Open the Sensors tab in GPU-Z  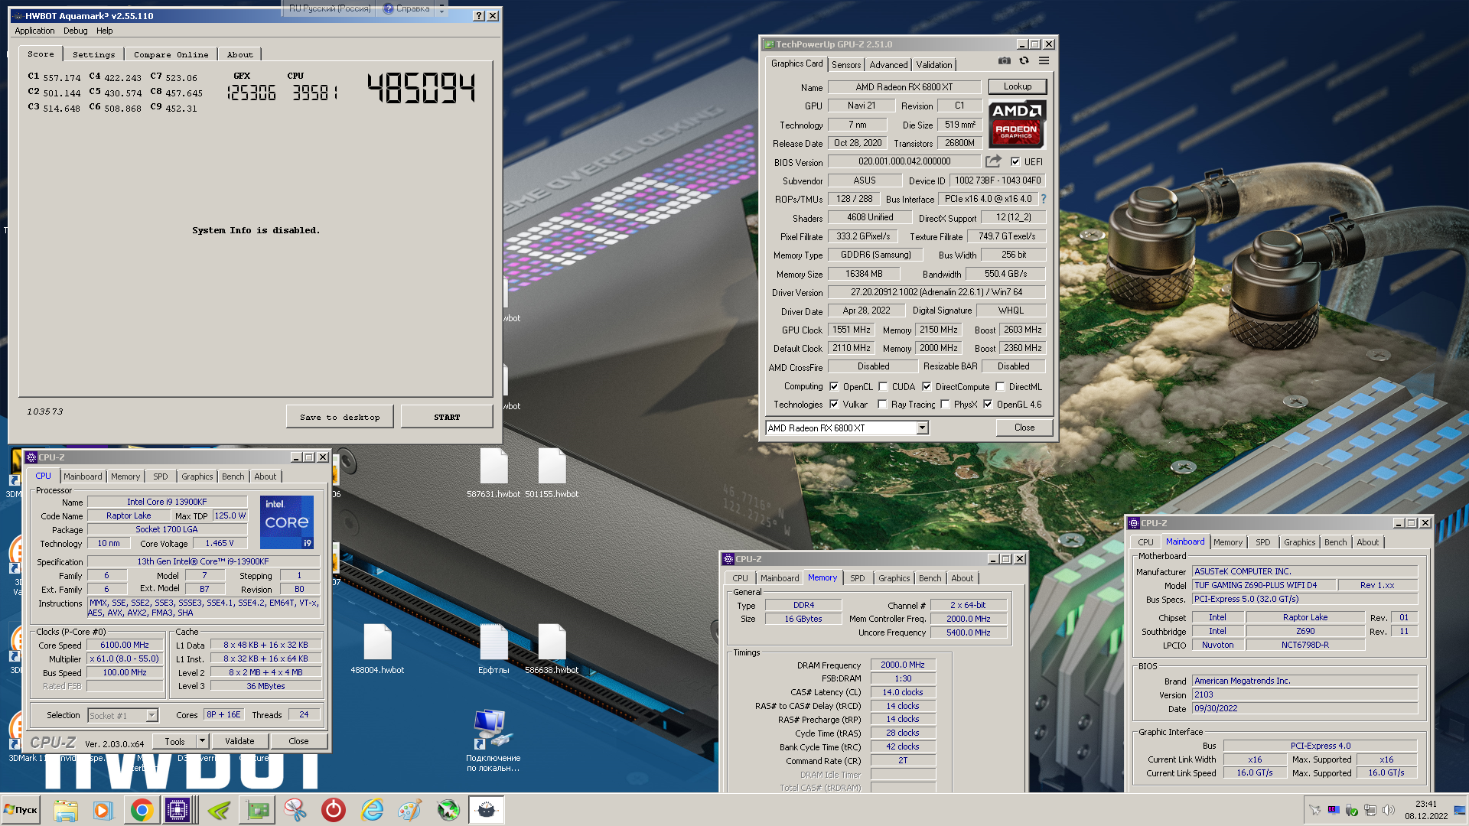(x=846, y=65)
